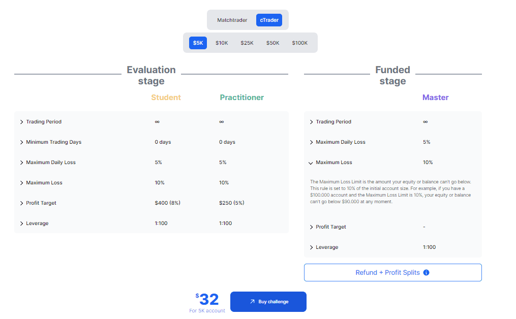
Task: Click the info icon beside Refund + Profit Splits
Action: (x=426, y=273)
